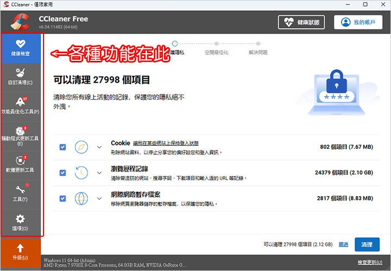Screen dimensions: 391x271
Task: Open 我的帳戶 account button
Action: pos(358,22)
